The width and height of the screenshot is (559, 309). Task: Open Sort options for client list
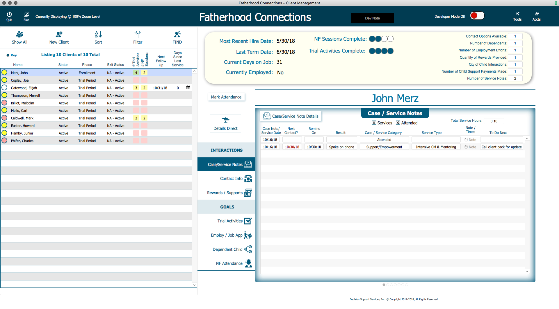[x=98, y=35]
